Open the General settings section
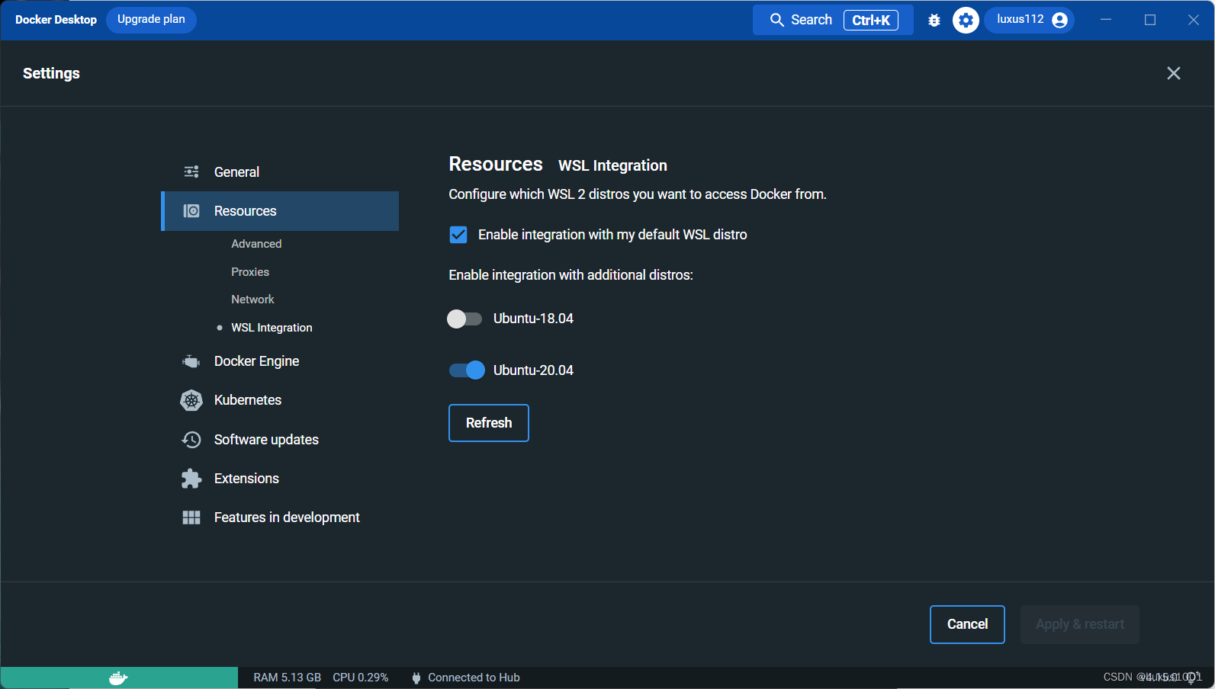1215x689 pixels. [x=280, y=172]
